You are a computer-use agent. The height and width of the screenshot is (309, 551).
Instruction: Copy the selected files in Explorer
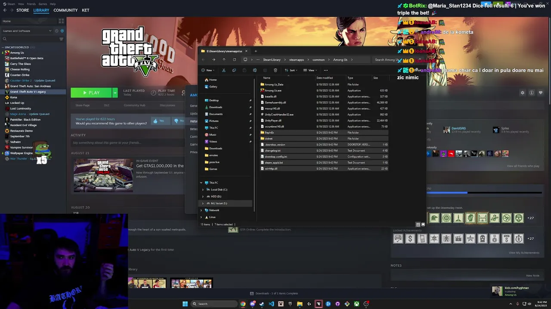[x=234, y=70]
